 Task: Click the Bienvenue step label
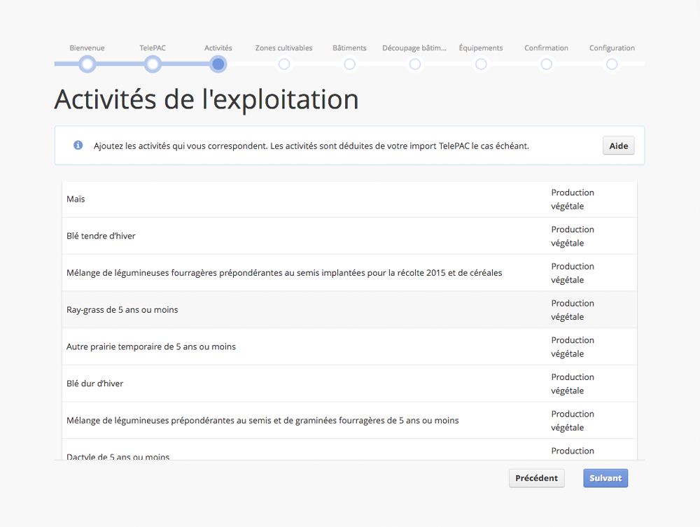(87, 48)
